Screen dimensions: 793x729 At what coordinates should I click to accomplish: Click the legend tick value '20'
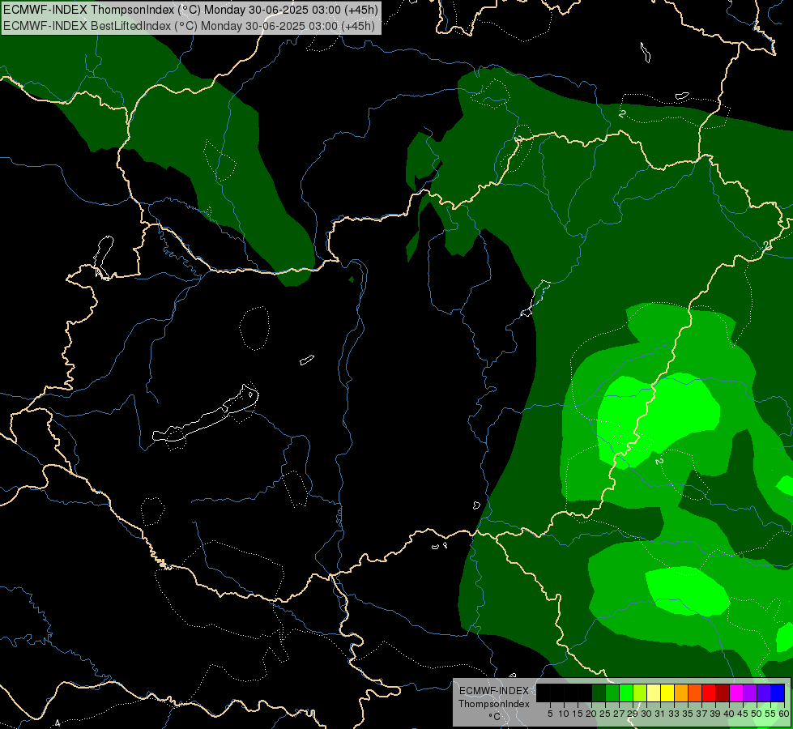592,714
